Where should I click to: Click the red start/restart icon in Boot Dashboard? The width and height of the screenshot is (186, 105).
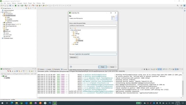pos(8,71)
